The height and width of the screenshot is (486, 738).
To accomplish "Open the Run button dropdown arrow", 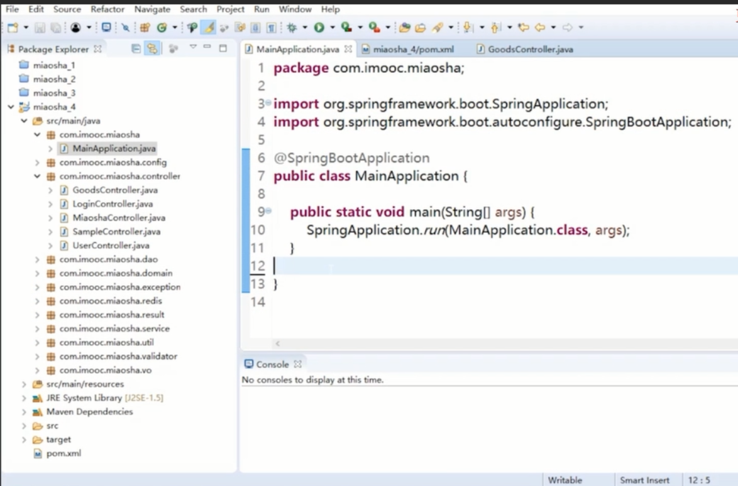I will pos(332,27).
